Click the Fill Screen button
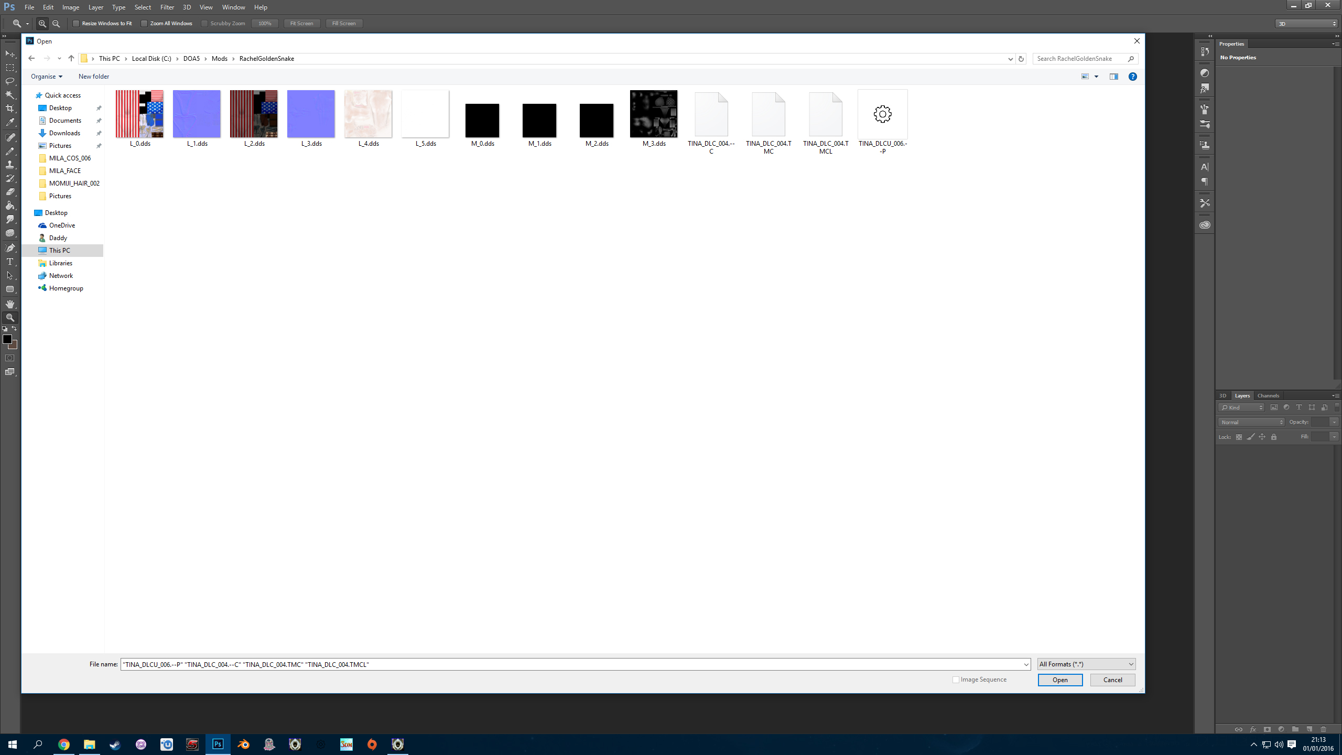Screen dimensions: 1342x755 point(344,24)
